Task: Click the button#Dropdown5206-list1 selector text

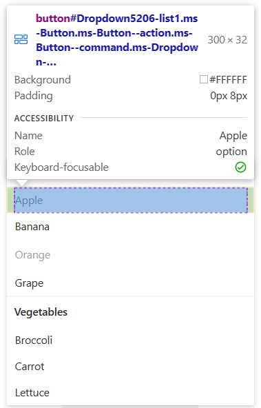Action: tap(117, 40)
